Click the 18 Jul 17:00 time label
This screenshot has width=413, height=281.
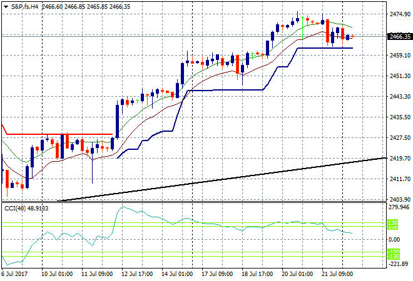pyautogui.click(x=257, y=274)
